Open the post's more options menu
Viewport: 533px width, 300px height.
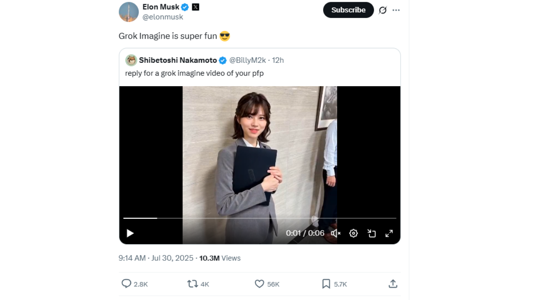[396, 10]
